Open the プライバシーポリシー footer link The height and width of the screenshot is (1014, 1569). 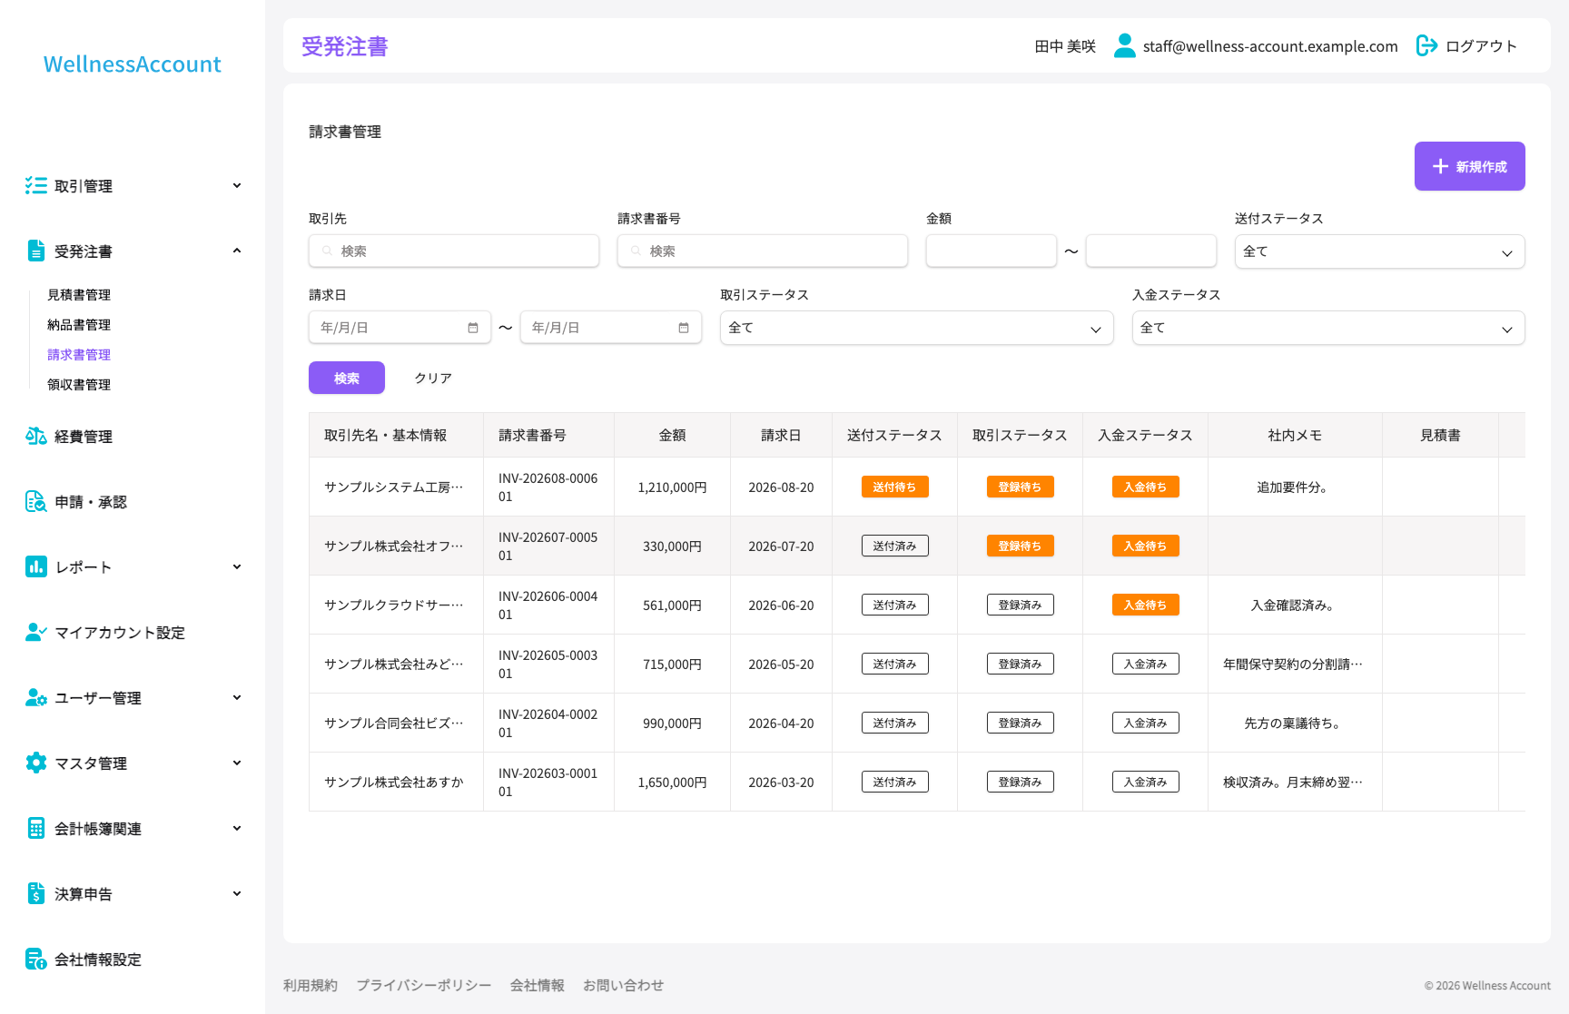[424, 985]
